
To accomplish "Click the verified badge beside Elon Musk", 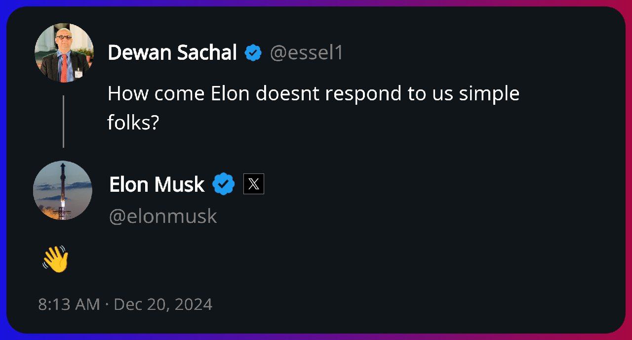I will coord(224,184).
